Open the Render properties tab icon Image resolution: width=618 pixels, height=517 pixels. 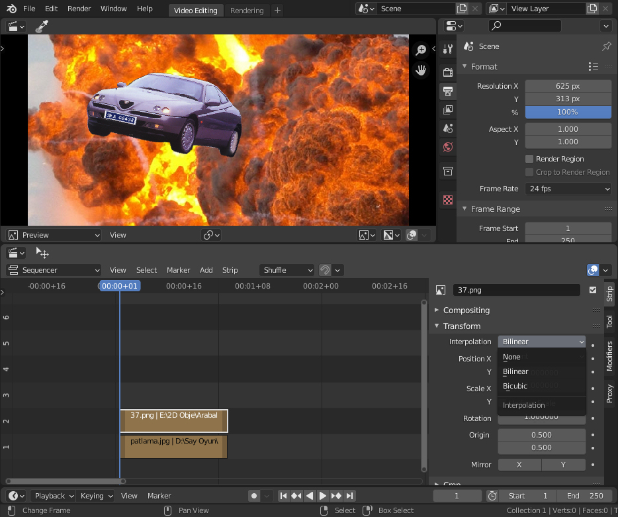point(448,72)
